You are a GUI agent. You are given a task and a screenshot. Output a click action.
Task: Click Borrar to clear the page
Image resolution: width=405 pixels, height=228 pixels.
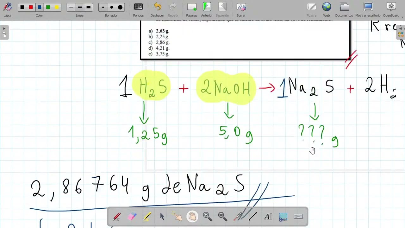point(241,9)
